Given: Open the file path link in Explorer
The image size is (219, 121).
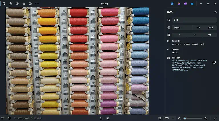Looking at the screenshot, I should point(189,65).
